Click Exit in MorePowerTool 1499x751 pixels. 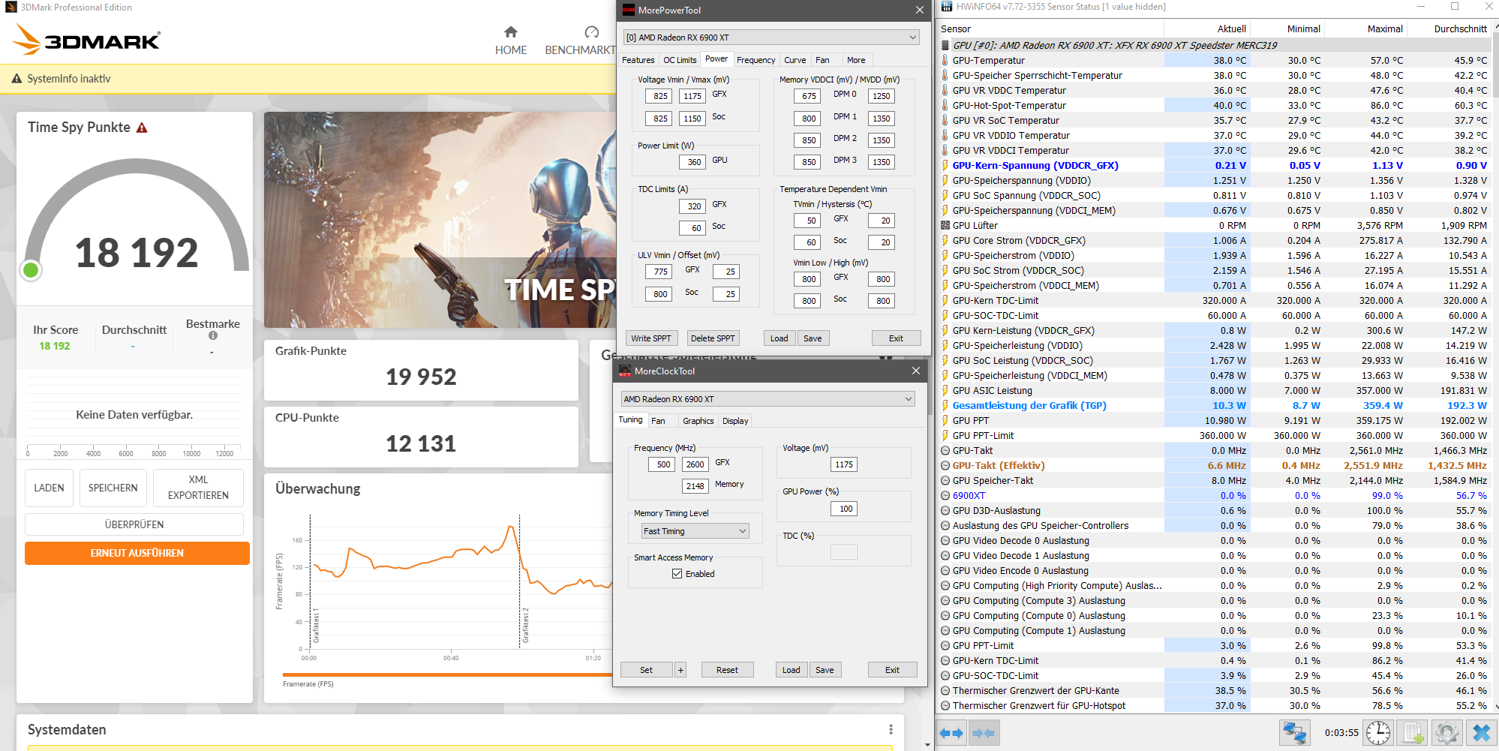(896, 338)
